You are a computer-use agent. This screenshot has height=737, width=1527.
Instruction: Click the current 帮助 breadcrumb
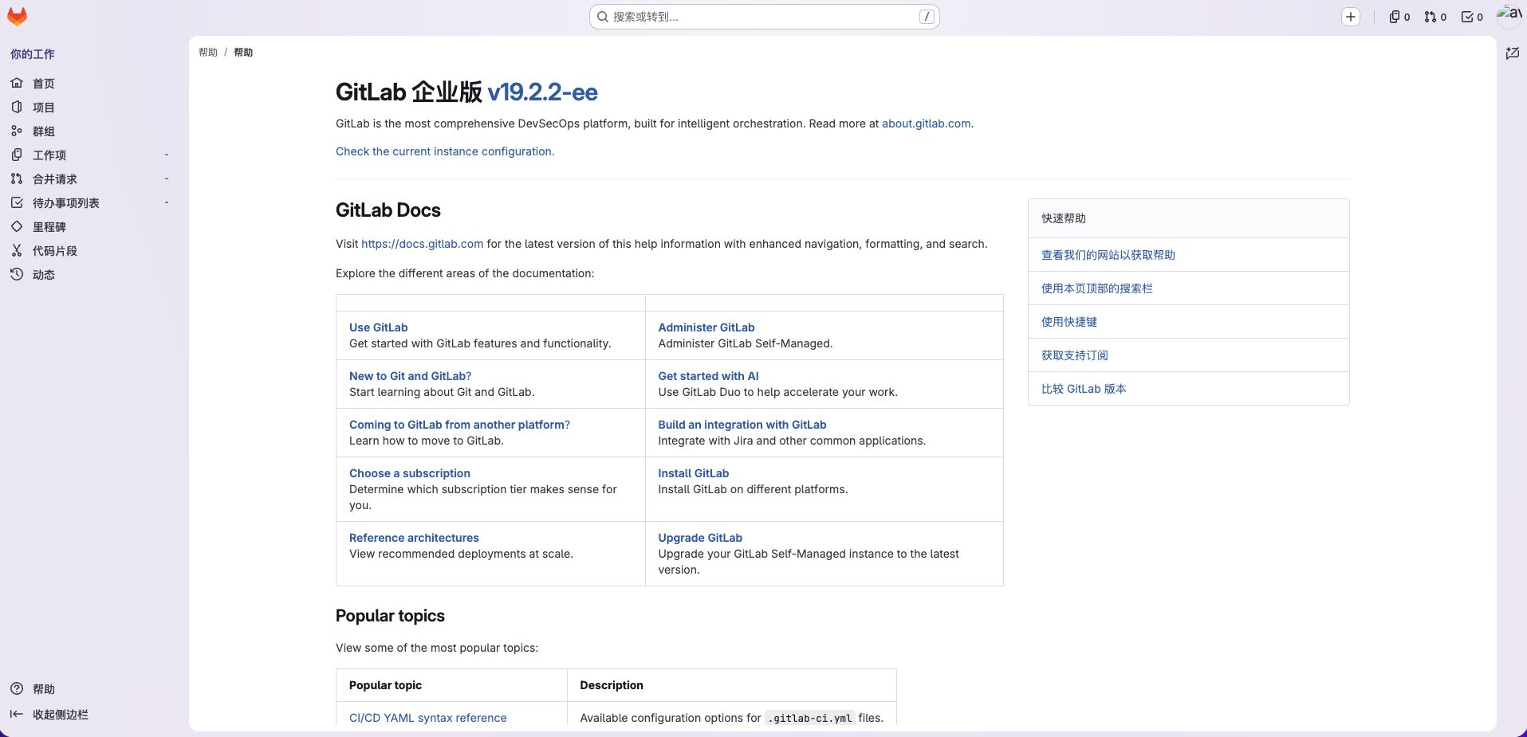(x=243, y=53)
